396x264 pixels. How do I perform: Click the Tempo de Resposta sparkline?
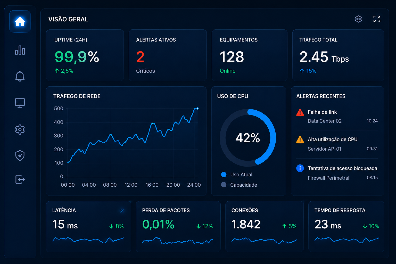pyautogui.click(x=347, y=240)
